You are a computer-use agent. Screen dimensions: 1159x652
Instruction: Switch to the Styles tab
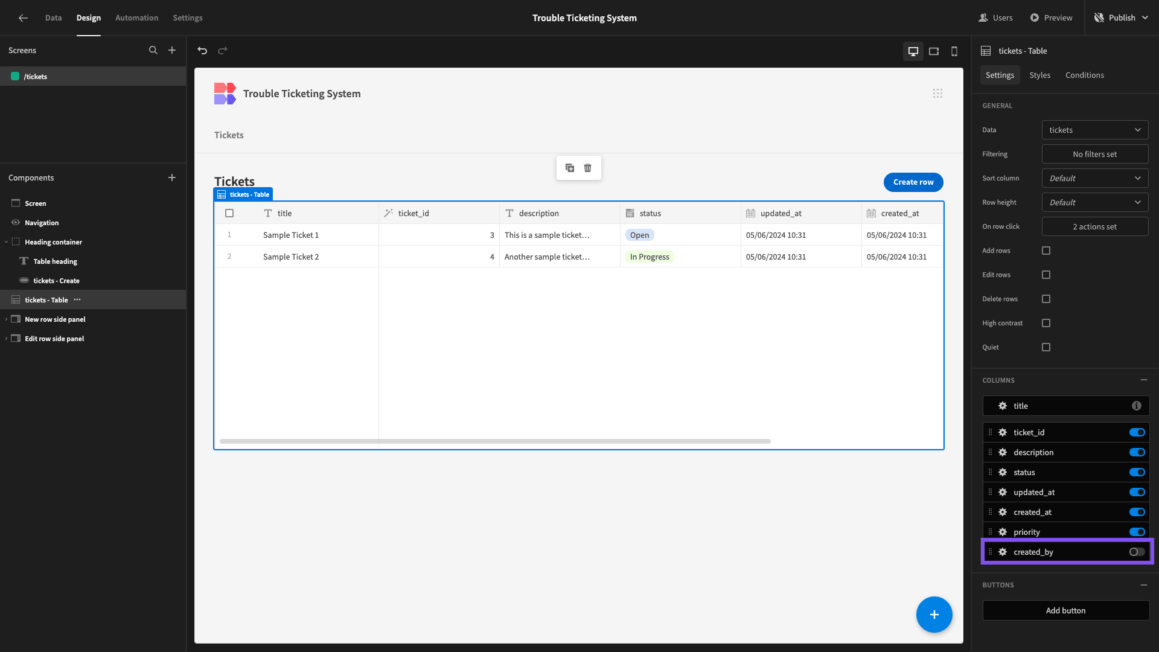coord(1039,75)
